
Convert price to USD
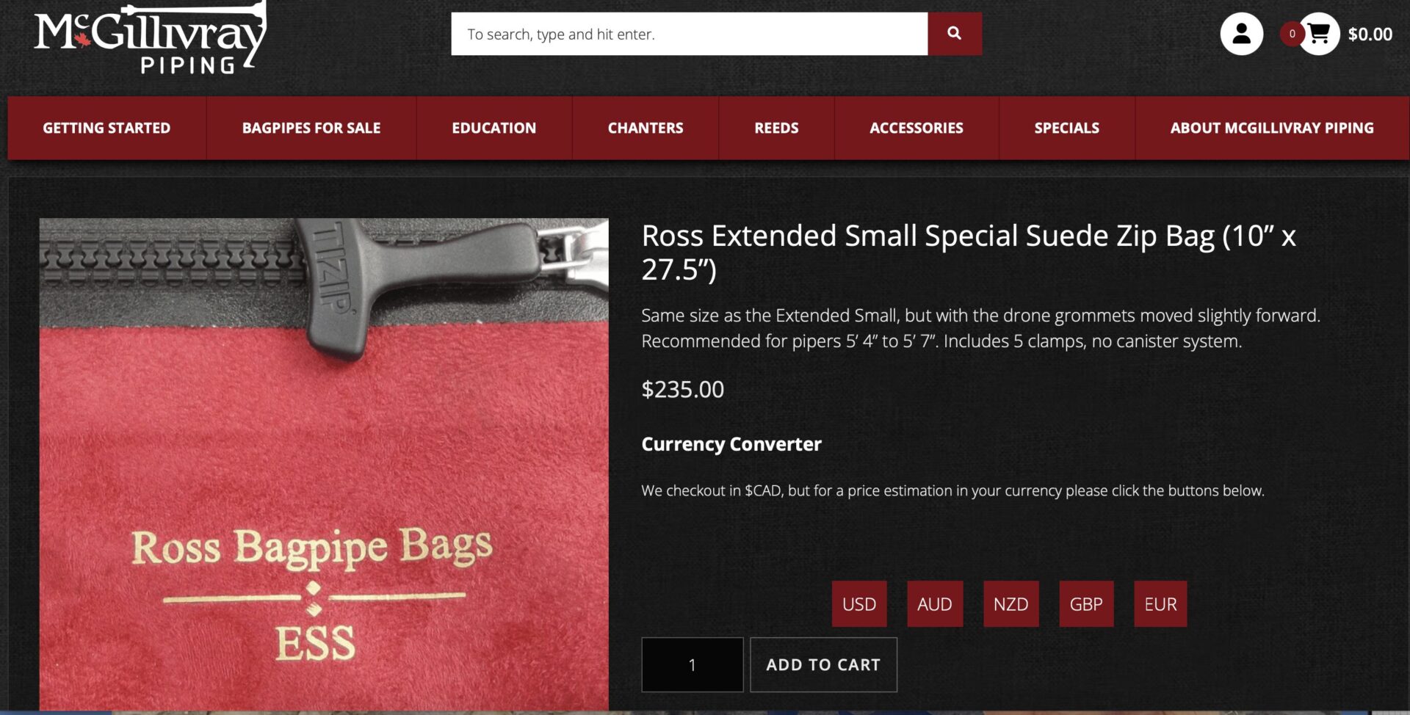[x=859, y=604]
